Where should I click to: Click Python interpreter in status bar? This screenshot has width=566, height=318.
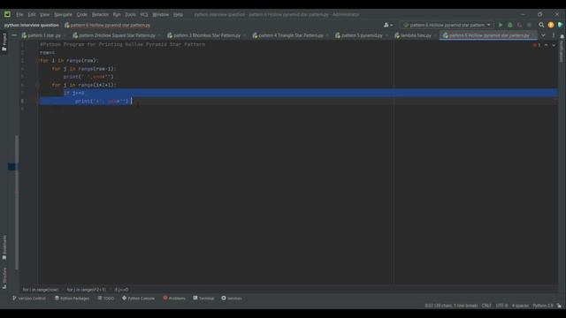(543, 306)
